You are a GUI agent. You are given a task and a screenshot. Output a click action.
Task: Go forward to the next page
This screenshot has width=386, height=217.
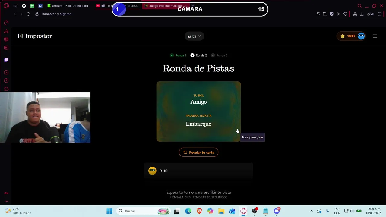click(x=21, y=14)
